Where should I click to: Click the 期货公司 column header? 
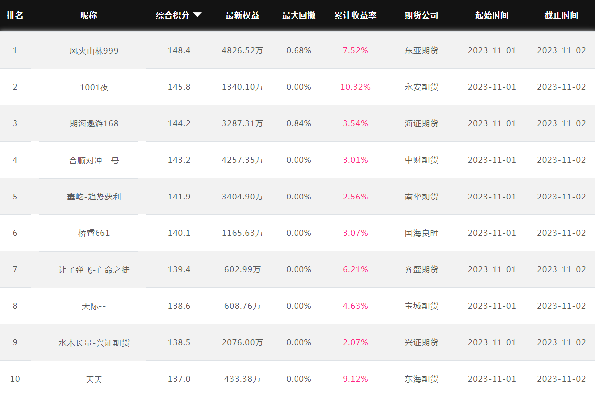click(x=421, y=15)
